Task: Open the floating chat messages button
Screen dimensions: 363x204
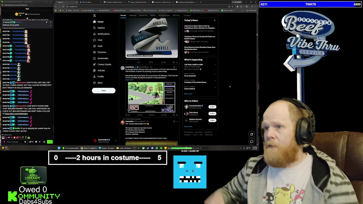Action: [x=252, y=141]
